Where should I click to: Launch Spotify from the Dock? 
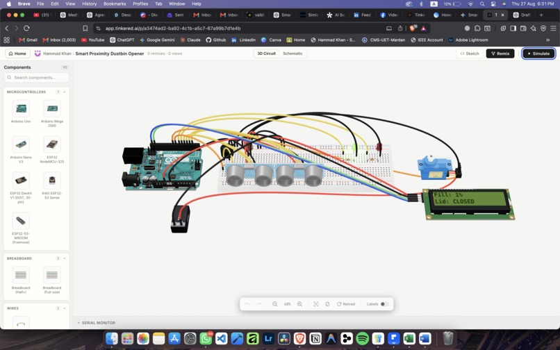tap(362, 338)
